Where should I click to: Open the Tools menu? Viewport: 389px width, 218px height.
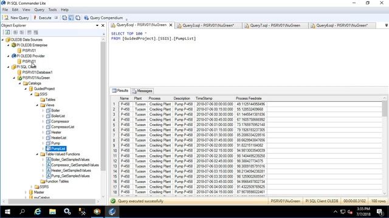click(52, 10)
